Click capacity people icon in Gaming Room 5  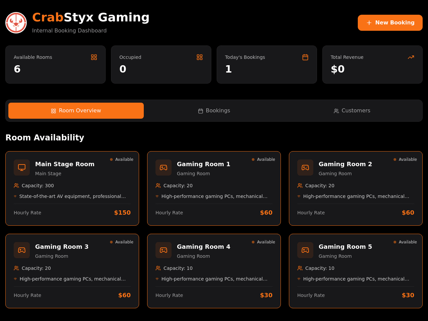click(300, 268)
